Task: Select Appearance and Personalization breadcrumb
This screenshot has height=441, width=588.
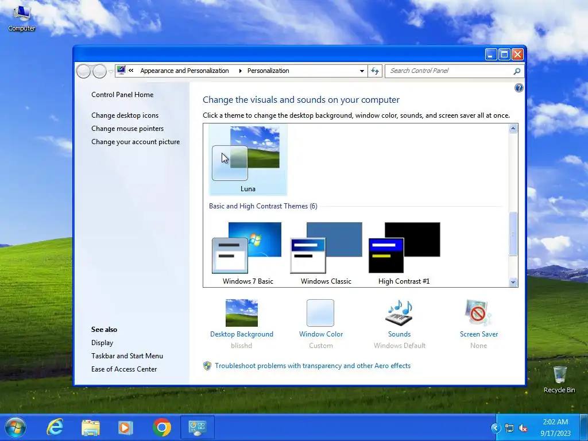Action: tap(184, 71)
